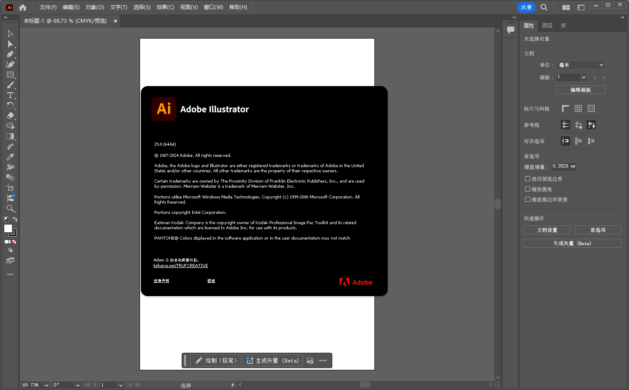Show grid icon in properties
Screen dimensions: 629x390
click(578, 108)
